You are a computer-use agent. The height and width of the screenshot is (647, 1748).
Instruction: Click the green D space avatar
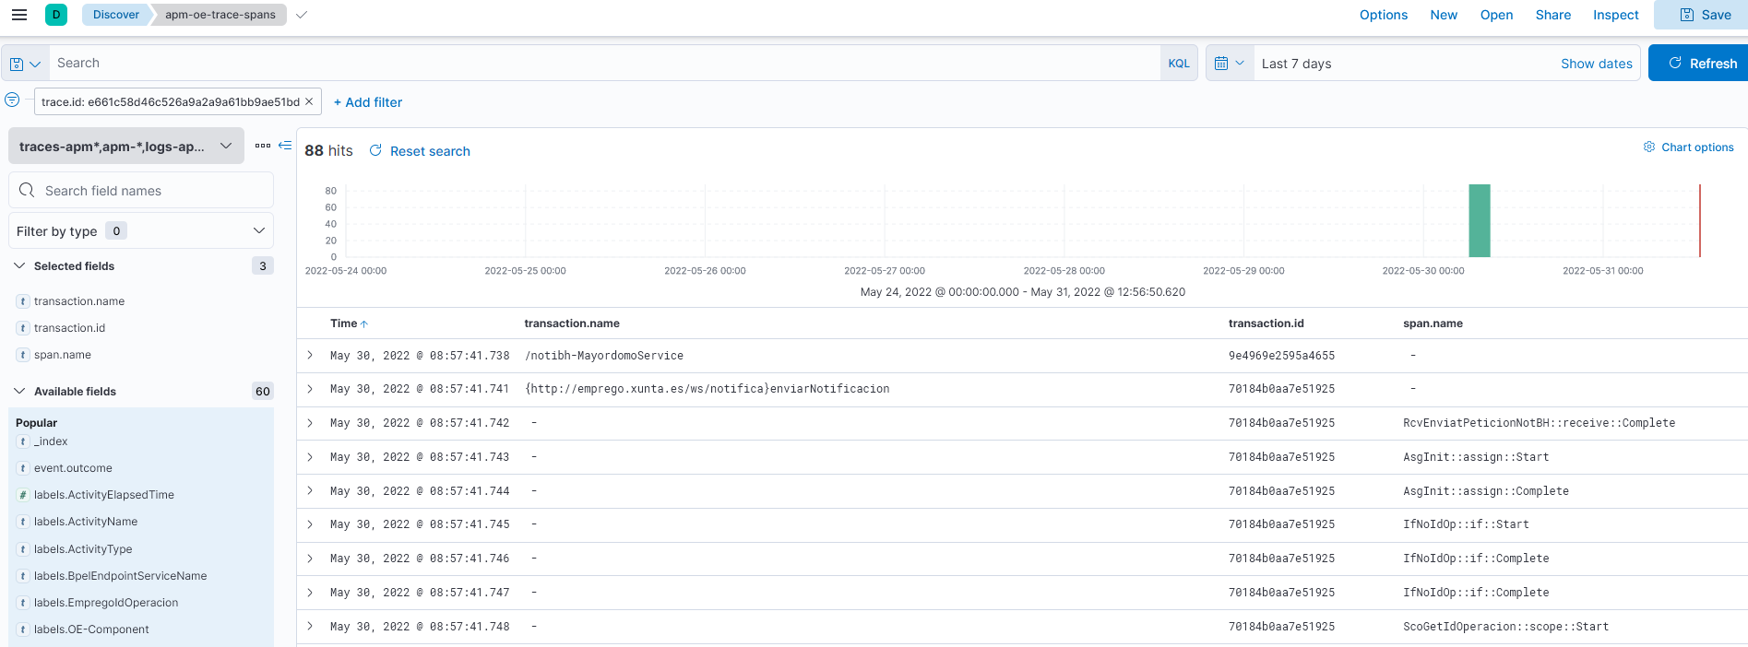56,15
